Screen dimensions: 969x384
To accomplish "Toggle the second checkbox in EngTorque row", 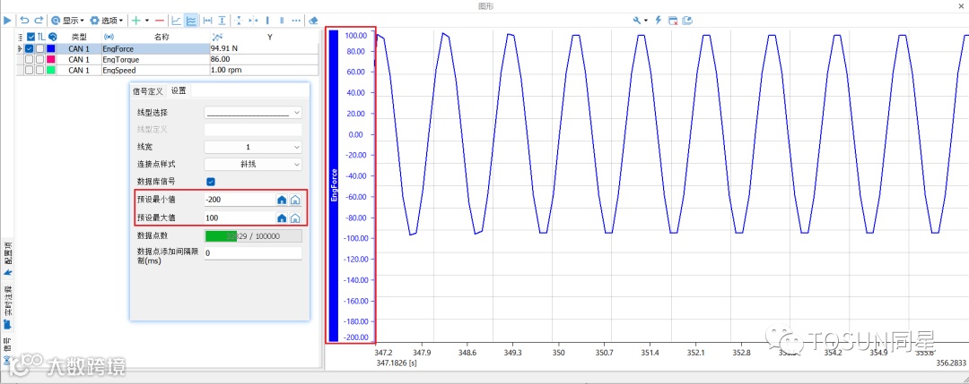I will pyautogui.click(x=39, y=60).
